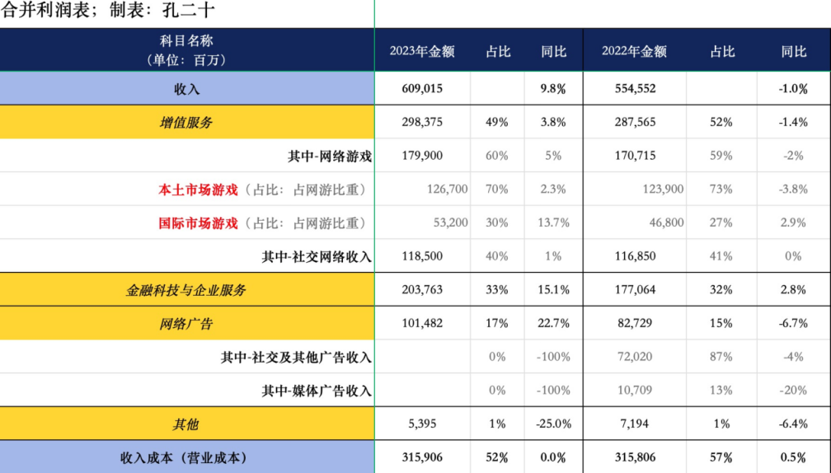Click the cell 315,906
Image resolution: width=831 pixels, height=473 pixels.
[422, 457]
